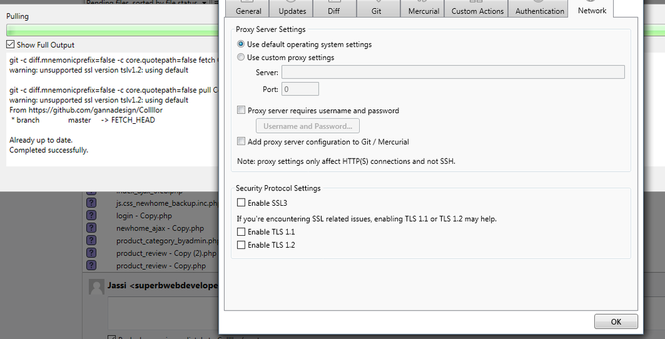
Task: Choose Use default operating system settings
Action: click(241, 44)
